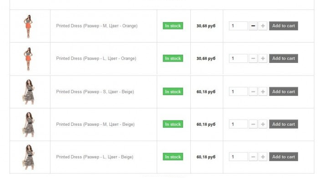
Task: Focus quantity field for Beige size S dress
Action: pos(238,91)
